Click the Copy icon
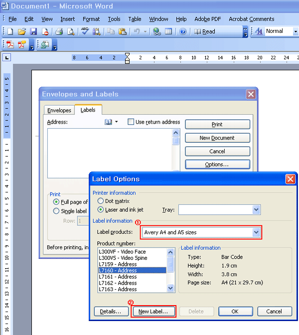The width and height of the screenshot is (299, 335). 111,31
